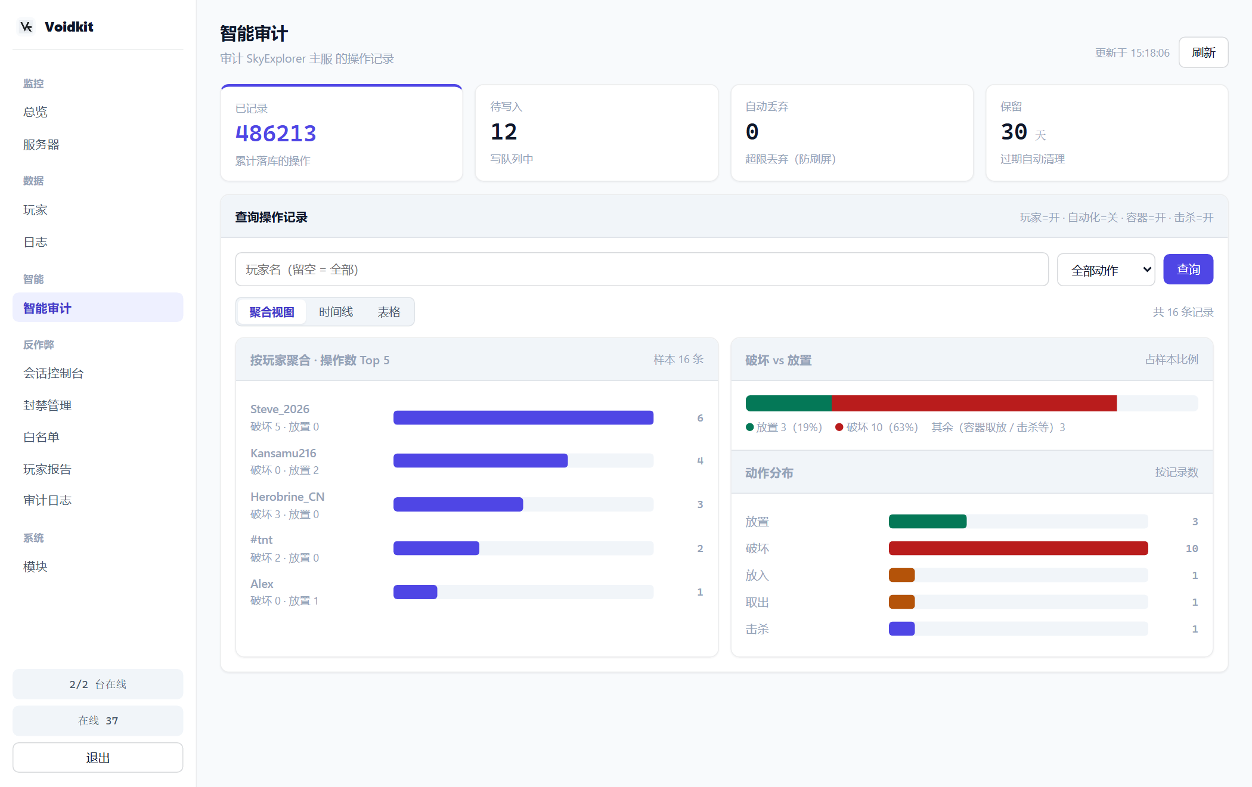Click the 放入 action label
This screenshot has height=787, width=1252.
pos(757,575)
